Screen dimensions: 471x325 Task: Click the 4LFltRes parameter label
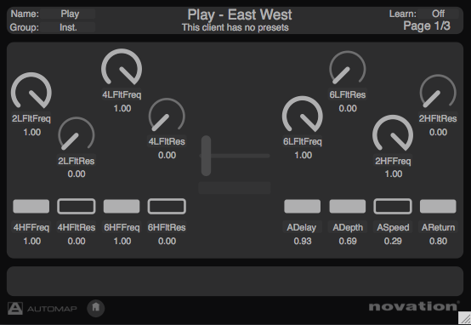tap(167, 141)
